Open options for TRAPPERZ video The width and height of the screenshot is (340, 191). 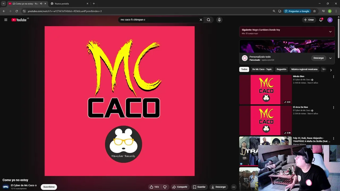[333, 138]
